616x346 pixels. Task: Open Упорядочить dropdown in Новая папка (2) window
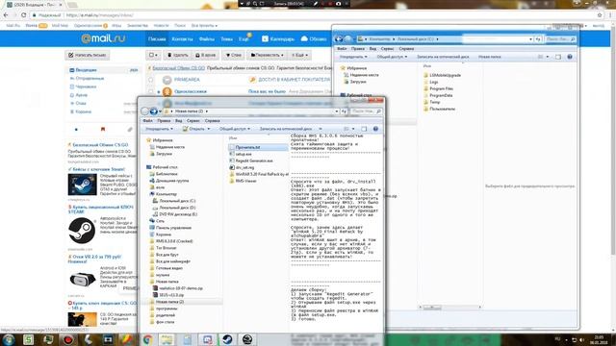point(159,129)
